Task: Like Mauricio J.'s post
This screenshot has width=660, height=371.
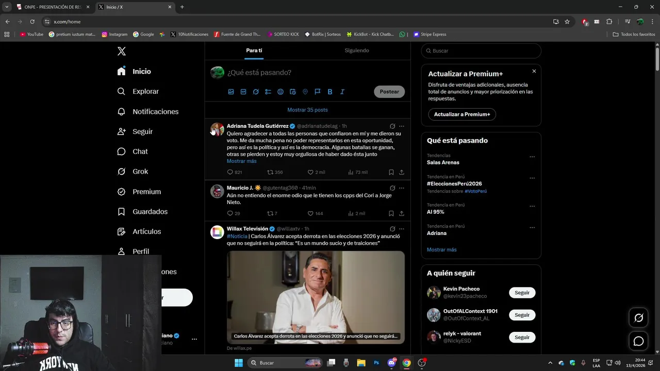Action: point(315,213)
